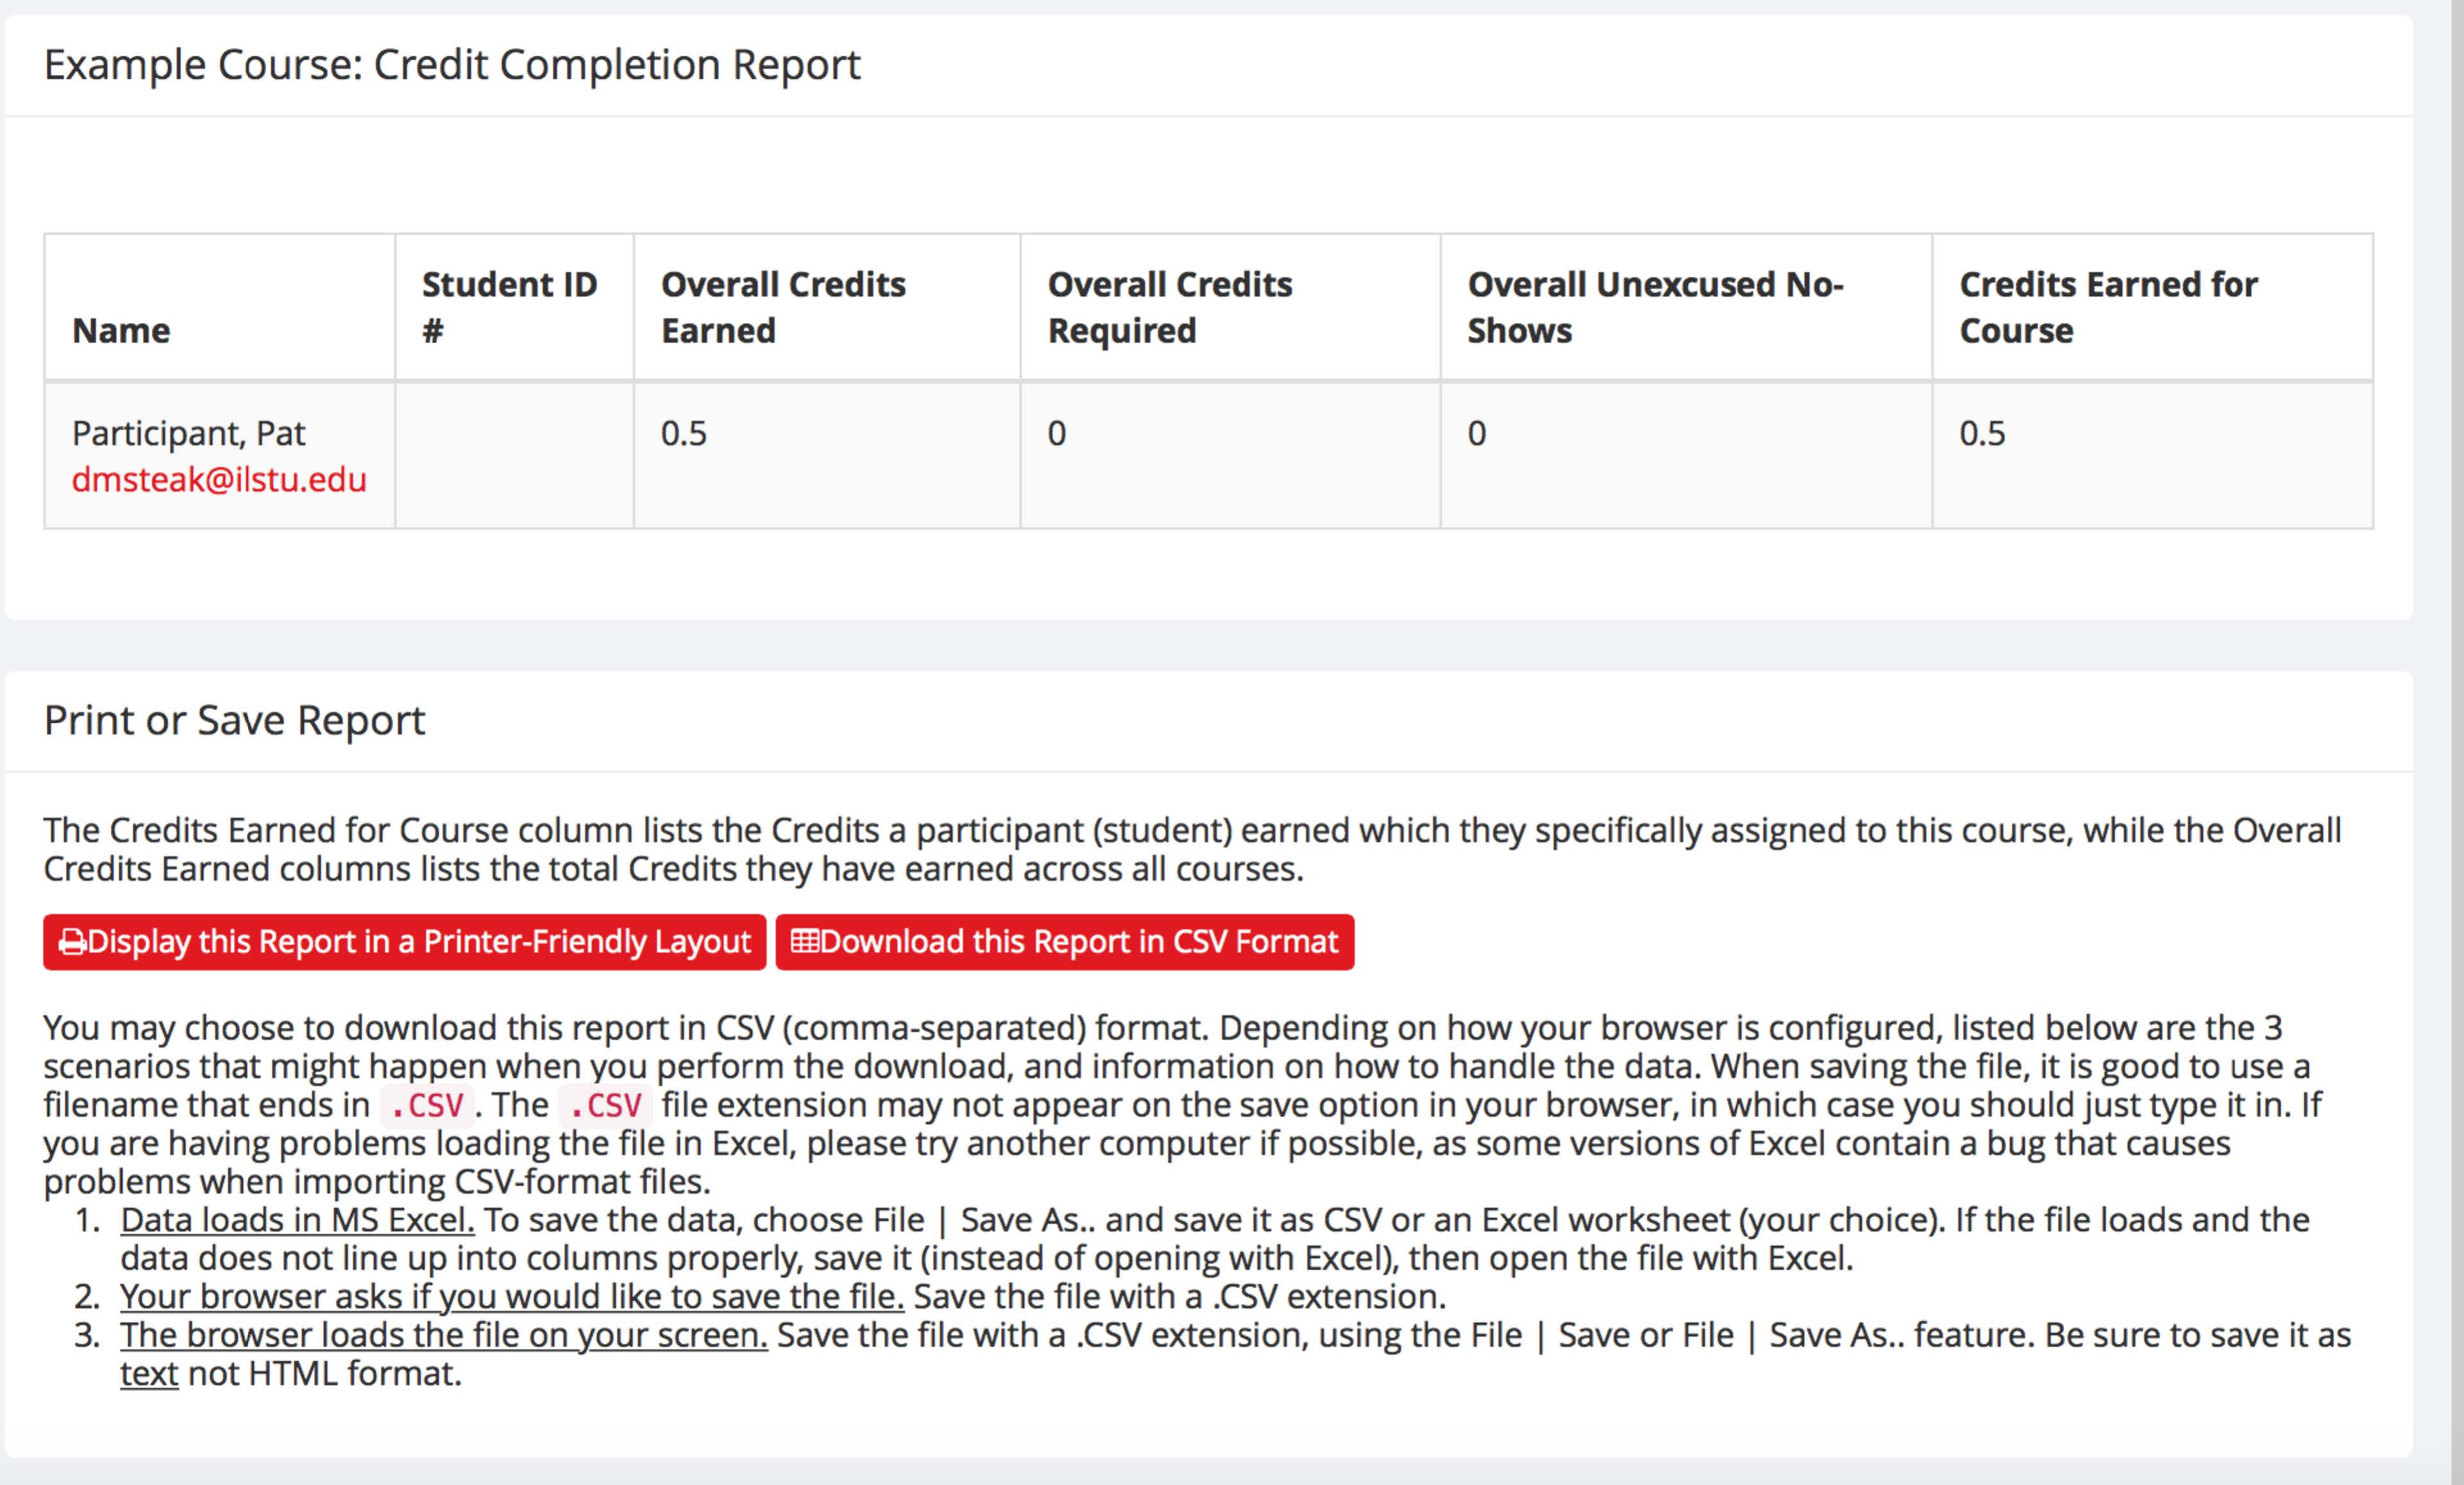Viewport: 2464px width, 1485px height.
Task: Open the dmsteak@ilstu.edu email link
Action: (219, 479)
